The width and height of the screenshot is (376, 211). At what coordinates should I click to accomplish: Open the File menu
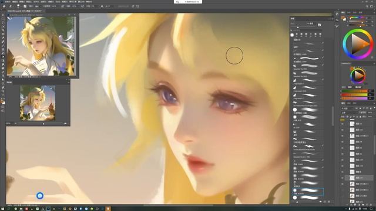click(x=8, y=2)
